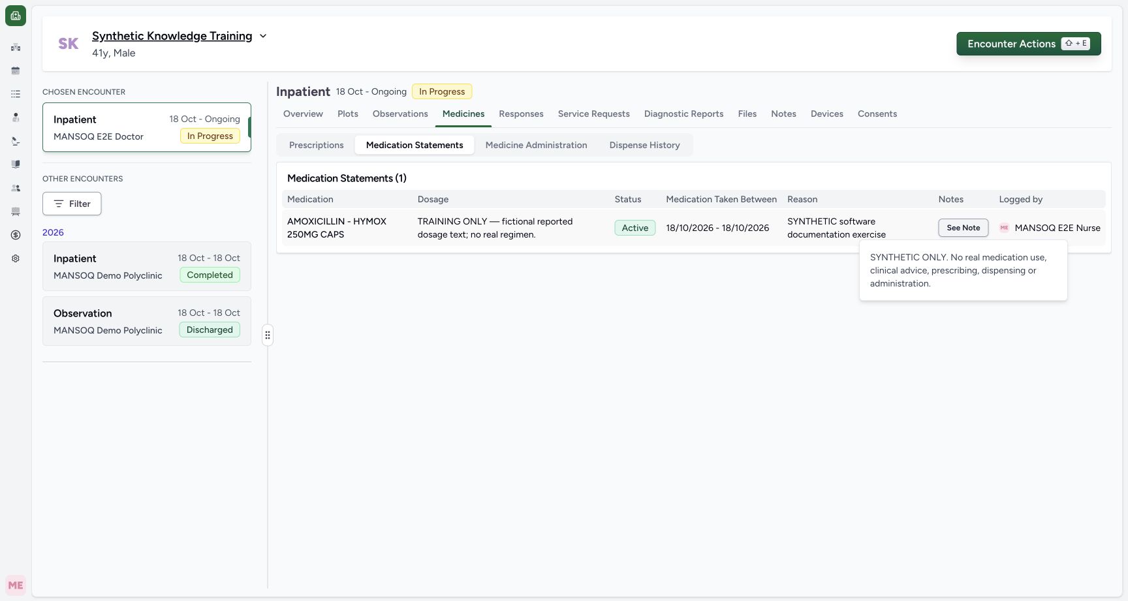Click the ME user avatar at bottom-left
Screen dimensions: 1128x601
tap(16, 585)
